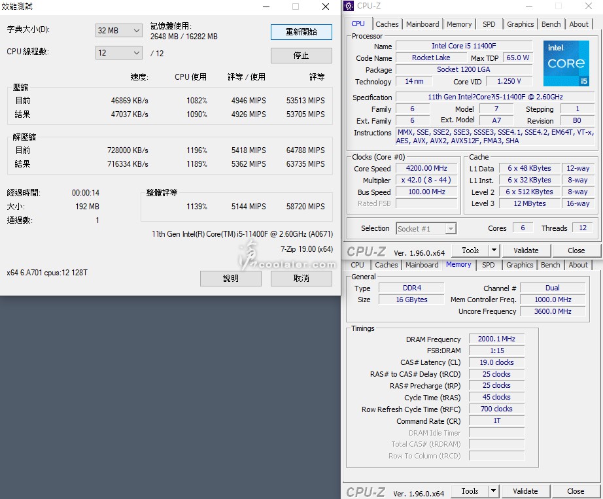Click the 說明 help button
Viewport: 603px width, 499px height.
pyautogui.click(x=230, y=279)
